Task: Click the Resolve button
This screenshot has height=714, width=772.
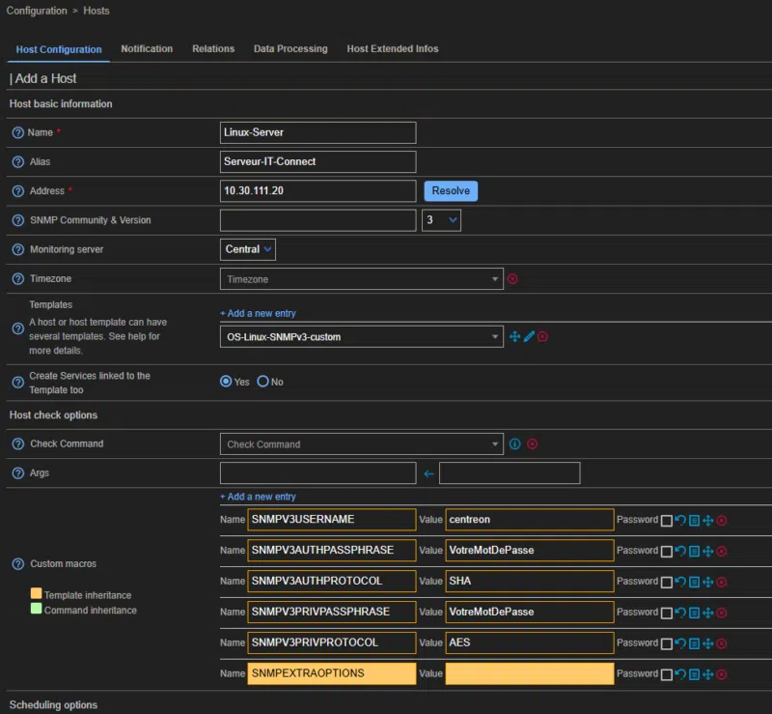Action: (x=450, y=190)
